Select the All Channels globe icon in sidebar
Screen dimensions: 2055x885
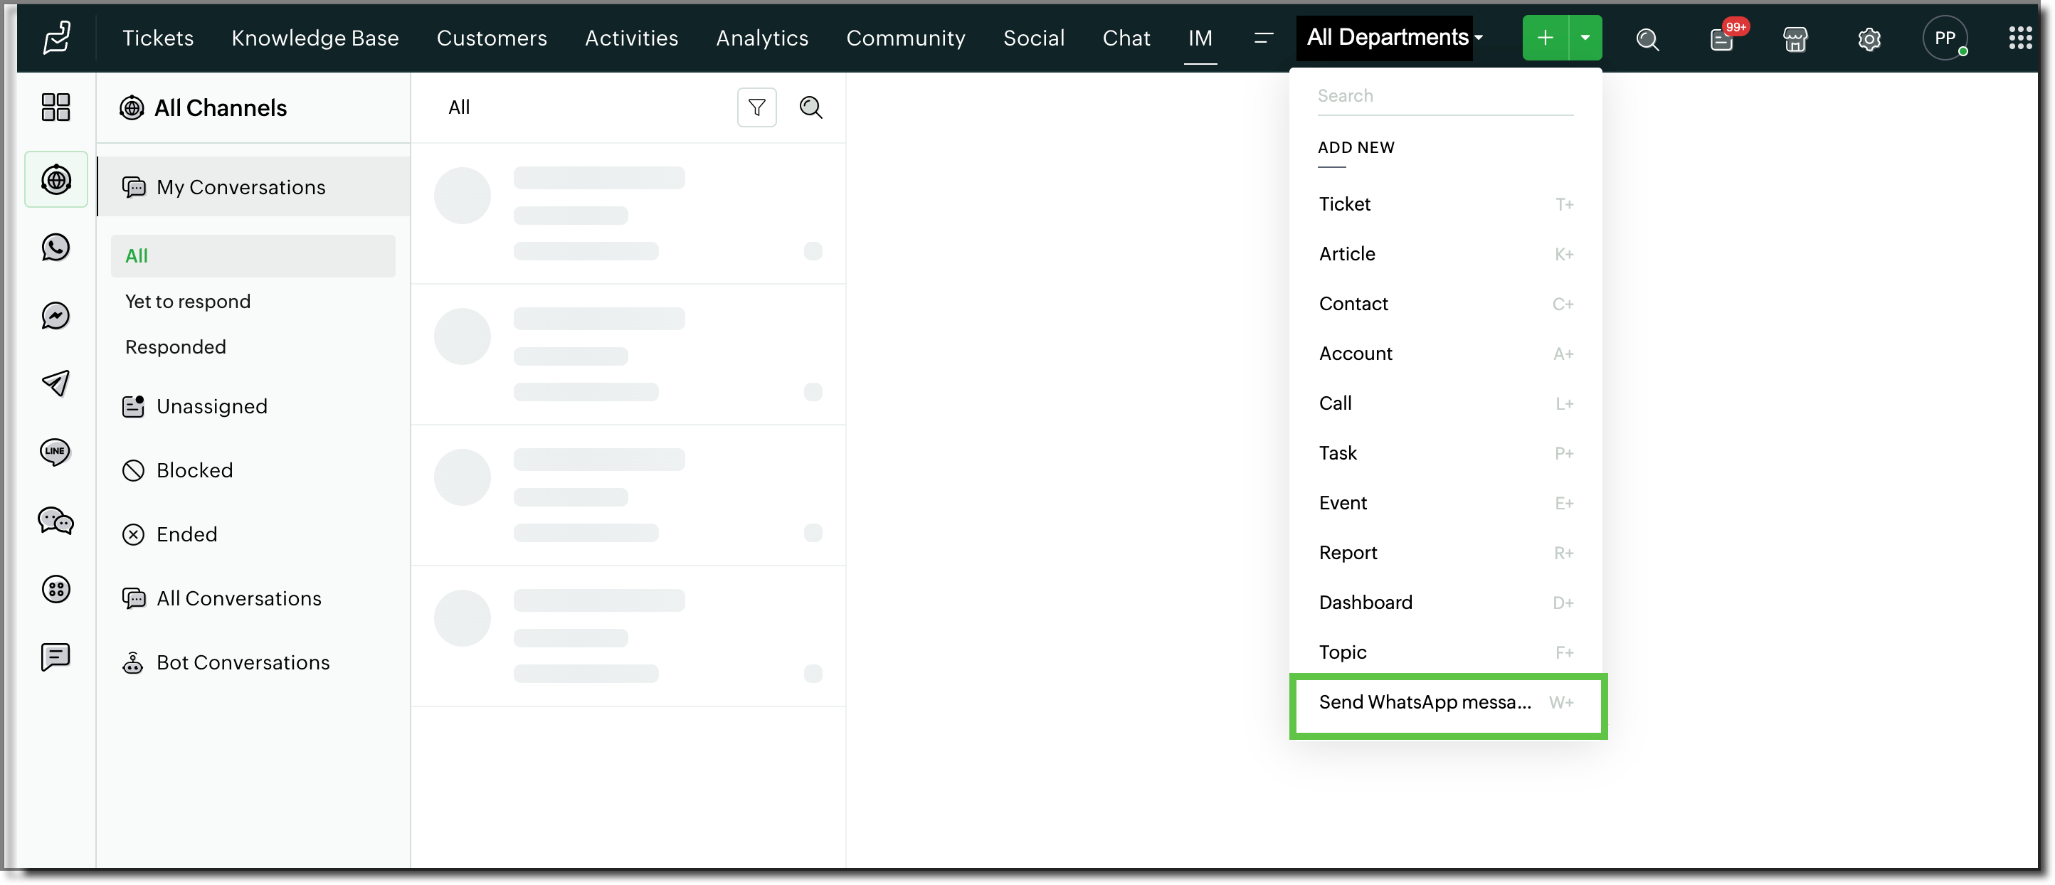pyautogui.click(x=56, y=179)
